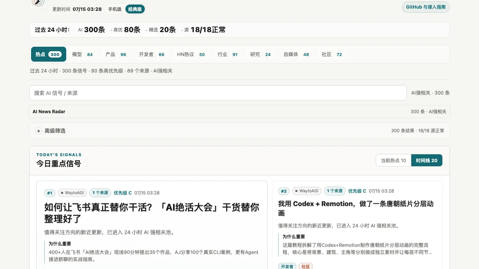Select the 模型 84 tab
This screenshot has width=479, height=269.
(82, 54)
